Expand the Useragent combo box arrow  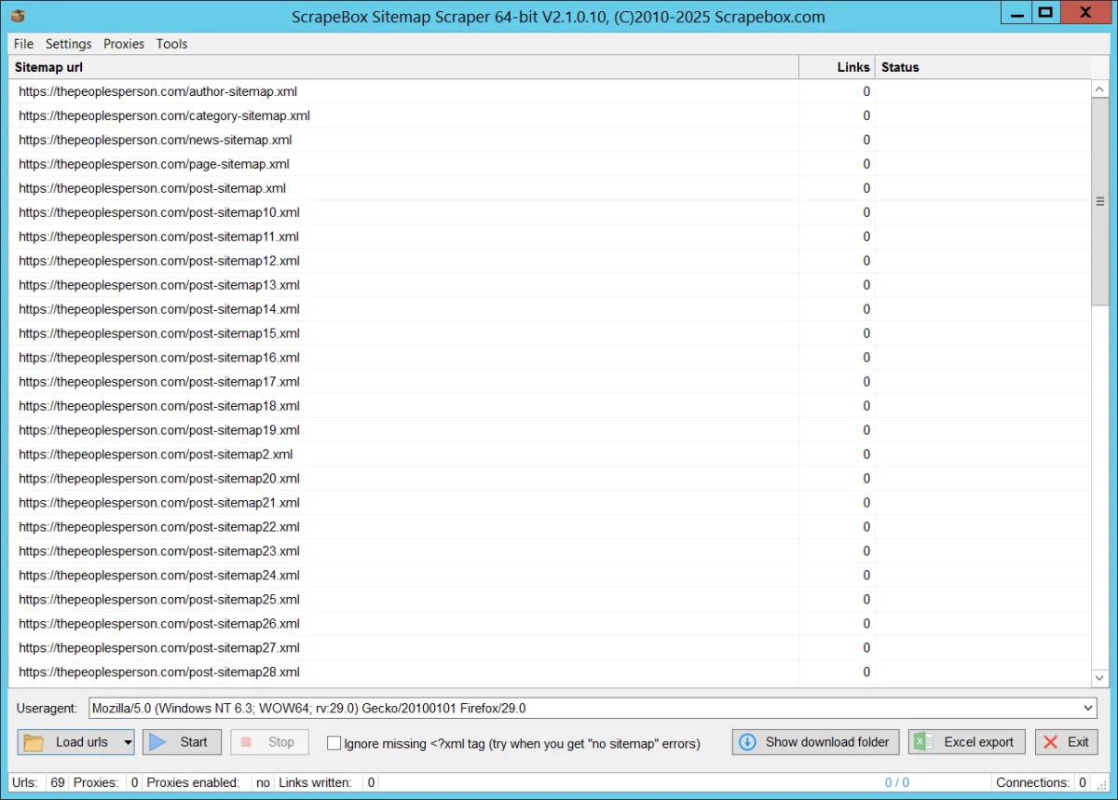click(1090, 709)
